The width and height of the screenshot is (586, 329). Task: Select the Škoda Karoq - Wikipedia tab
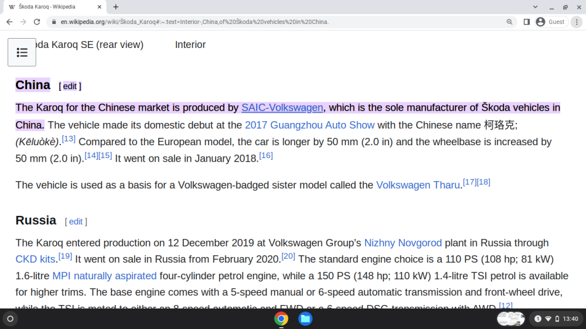54,6
